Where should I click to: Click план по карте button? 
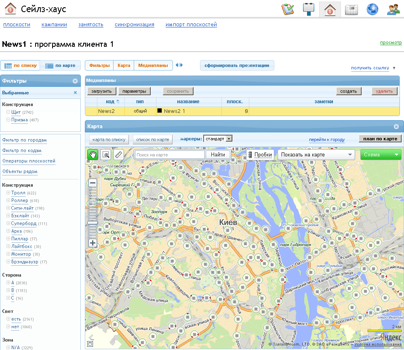[380, 139]
